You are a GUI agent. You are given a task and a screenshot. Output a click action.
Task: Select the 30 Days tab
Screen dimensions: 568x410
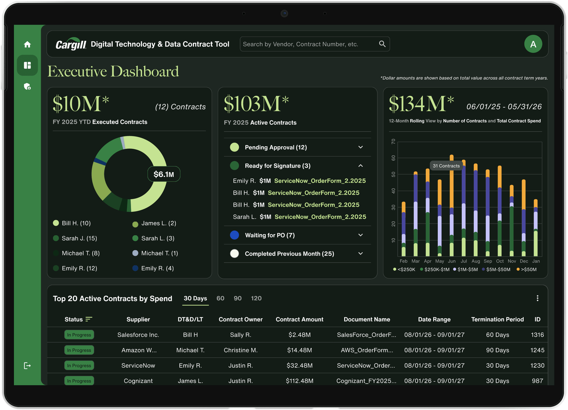pyautogui.click(x=195, y=298)
